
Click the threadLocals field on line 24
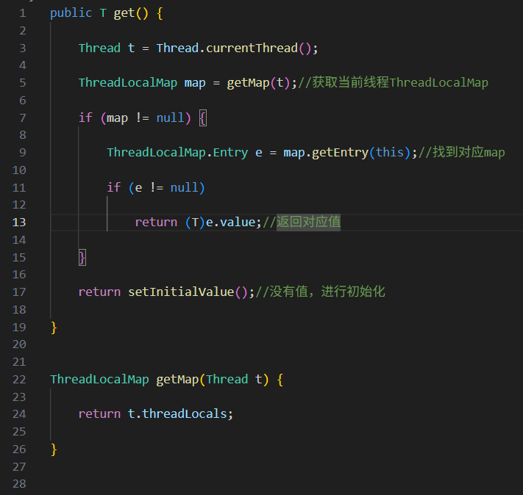coord(184,414)
